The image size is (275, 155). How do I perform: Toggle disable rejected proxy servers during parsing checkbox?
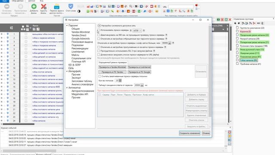click(99, 39)
